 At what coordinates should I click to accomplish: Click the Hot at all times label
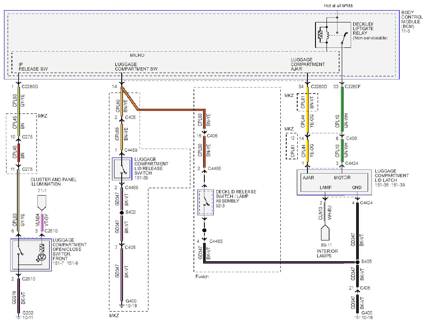pos(338,6)
